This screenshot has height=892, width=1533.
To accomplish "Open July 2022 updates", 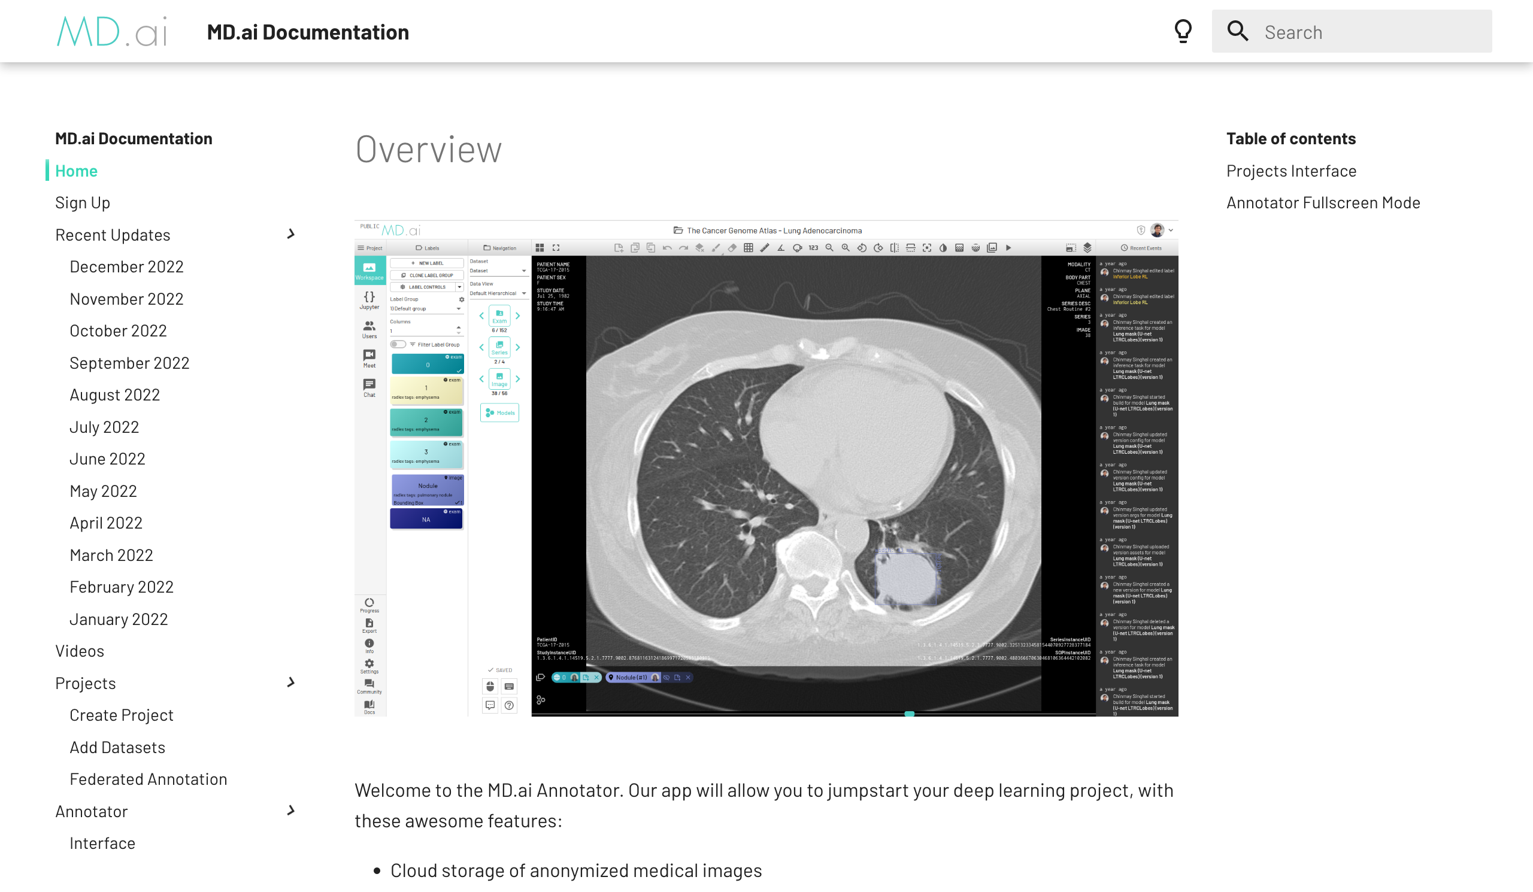I will [x=105, y=427].
